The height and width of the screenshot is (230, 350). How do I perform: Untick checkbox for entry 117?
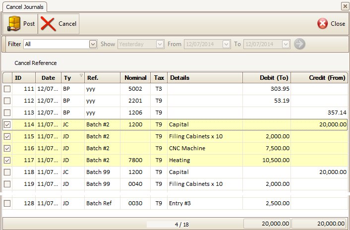tap(7, 160)
